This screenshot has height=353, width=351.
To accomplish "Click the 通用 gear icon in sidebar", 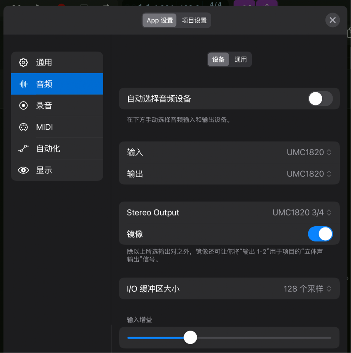I will (x=23, y=62).
